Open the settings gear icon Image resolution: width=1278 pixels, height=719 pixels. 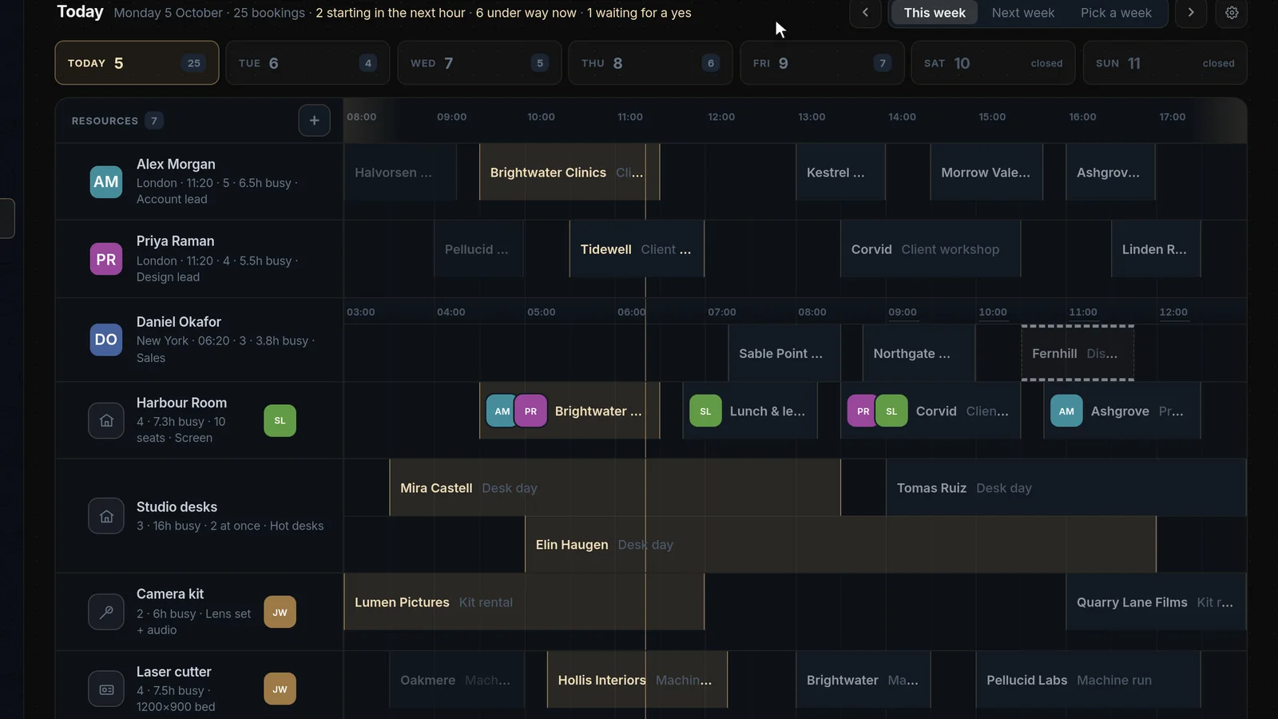[x=1232, y=13]
